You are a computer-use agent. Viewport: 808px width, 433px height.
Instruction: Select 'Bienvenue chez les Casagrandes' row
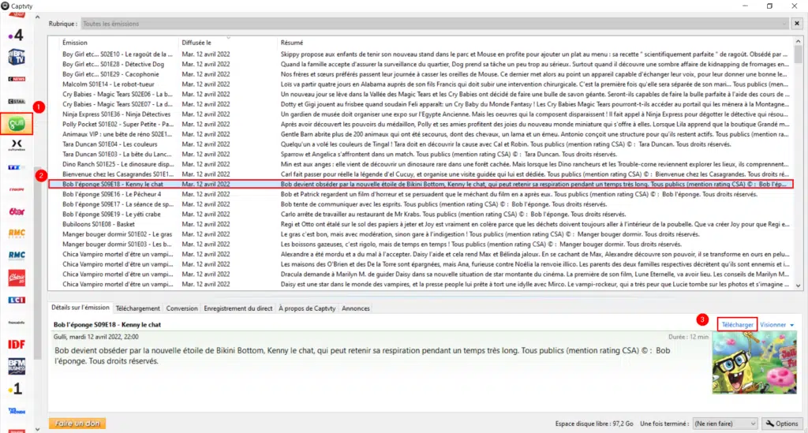[x=421, y=174]
